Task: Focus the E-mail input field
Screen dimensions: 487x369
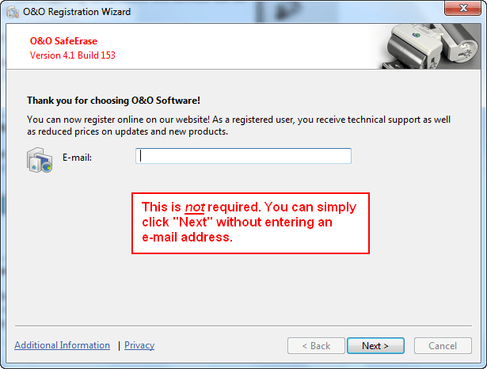Action: pos(243,156)
